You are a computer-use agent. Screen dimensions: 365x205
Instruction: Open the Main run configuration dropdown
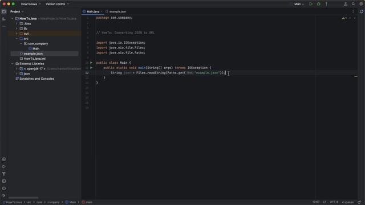[299, 4]
